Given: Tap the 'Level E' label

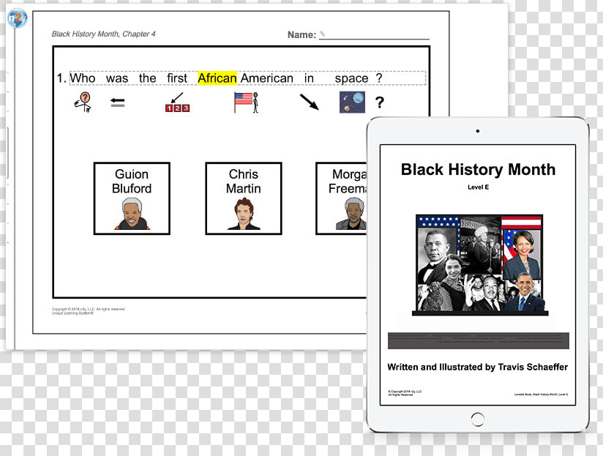Looking at the screenshot, I should (478, 187).
